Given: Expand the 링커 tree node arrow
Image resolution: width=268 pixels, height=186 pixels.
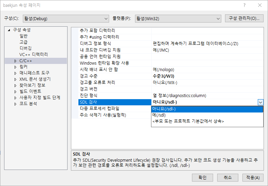Looking at the screenshot, I should [15, 67].
